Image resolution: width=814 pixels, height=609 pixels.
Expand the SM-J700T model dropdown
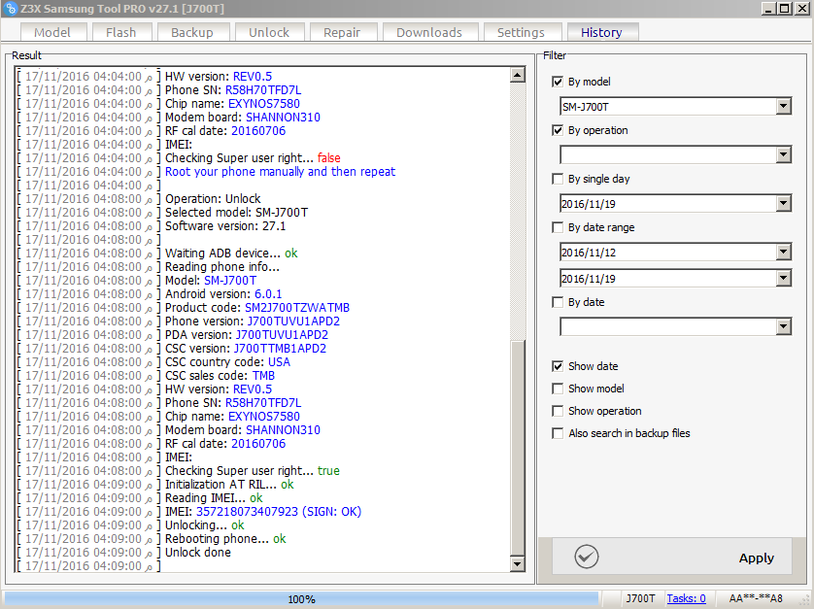[783, 107]
